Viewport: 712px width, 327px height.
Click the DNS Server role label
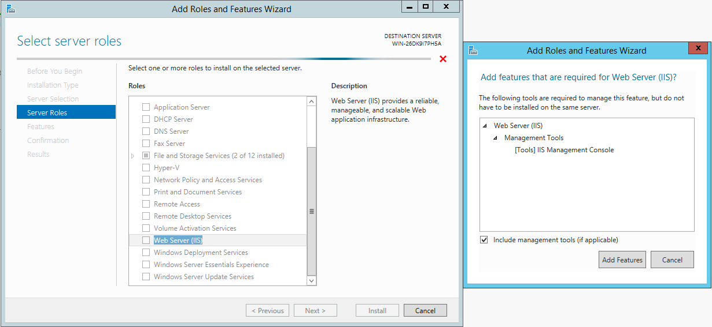[171, 131]
